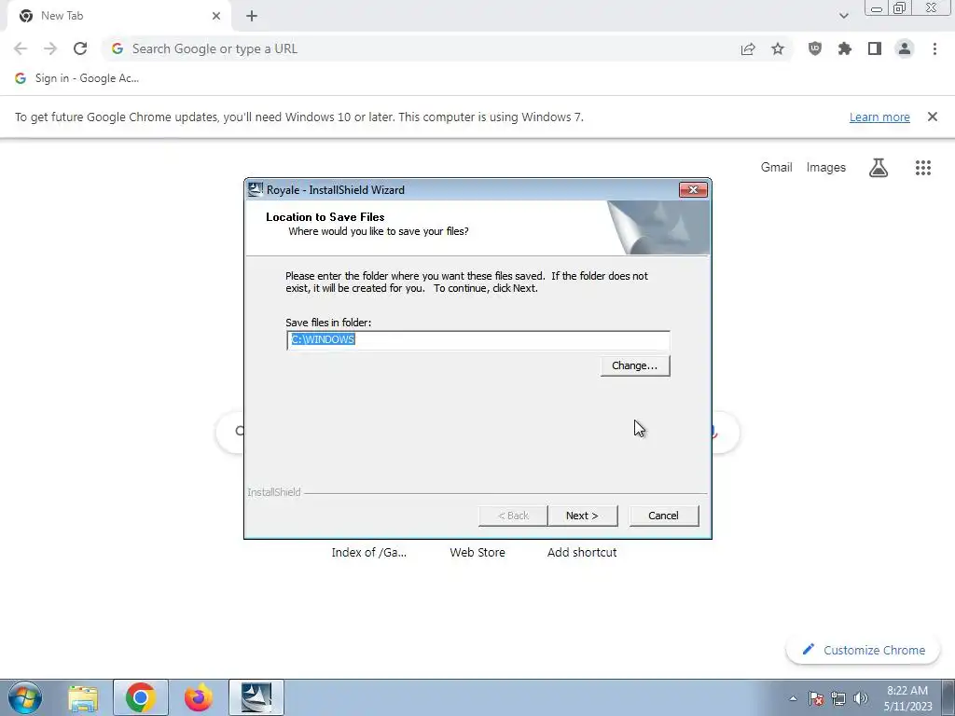This screenshot has height=716, width=955.
Task: Click the Action Center flag tray icon
Action: click(816, 698)
